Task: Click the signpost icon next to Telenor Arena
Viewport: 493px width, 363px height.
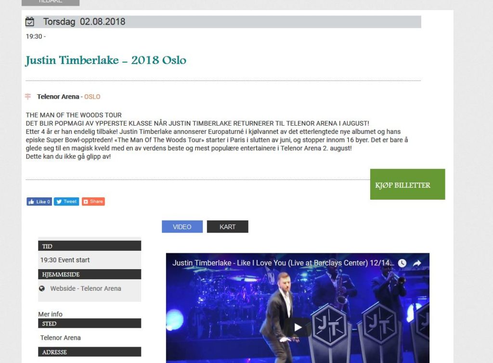Action: click(x=28, y=96)
